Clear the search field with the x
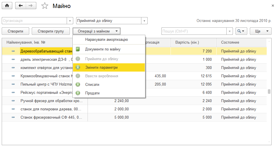Image resolution: width=275 pixels, height=146 pixels. point(230,31)
